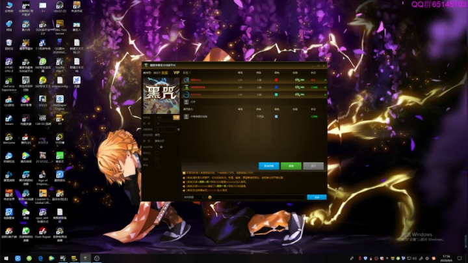Screen dimensions: 468x263
Task: Click second player's green avatar in team list
Action: point(187,87)
